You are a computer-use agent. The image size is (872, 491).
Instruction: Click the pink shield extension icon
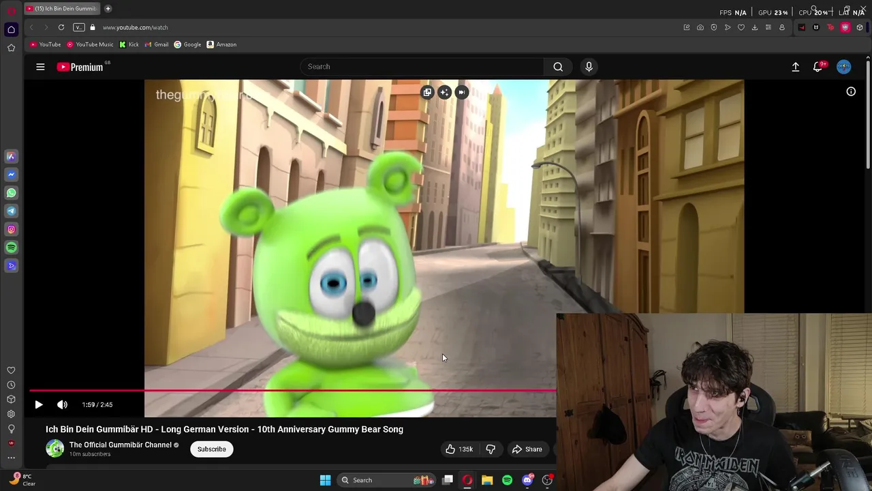pyautogui.click(x=845, y=27)
